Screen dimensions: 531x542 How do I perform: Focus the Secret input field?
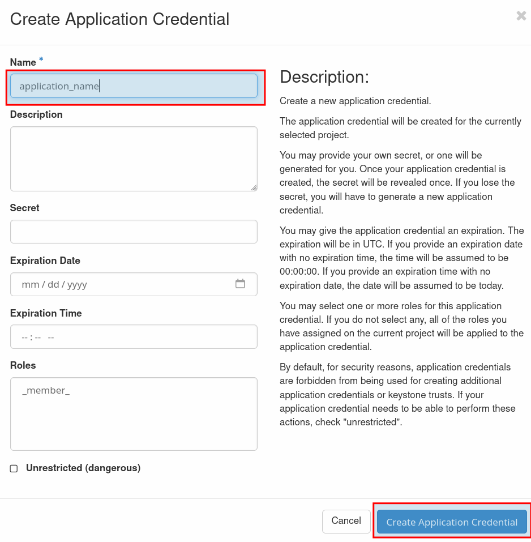pyautogui.click(x=134, y=232)
